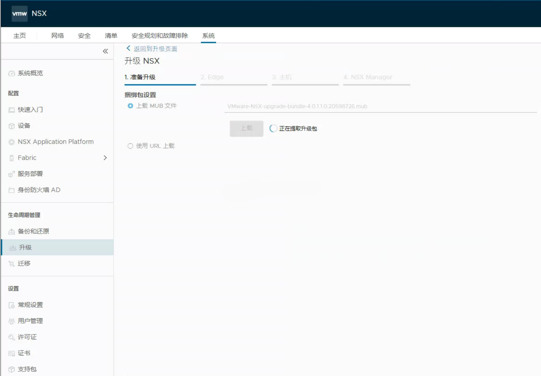The image size is (541, 376).
Task: Click the 系统概览 gauge icon
Action: coord(12,74)
